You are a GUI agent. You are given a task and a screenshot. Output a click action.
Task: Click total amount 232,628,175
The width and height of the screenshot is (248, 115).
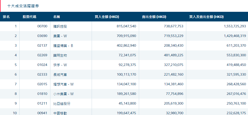click(236, 113)
